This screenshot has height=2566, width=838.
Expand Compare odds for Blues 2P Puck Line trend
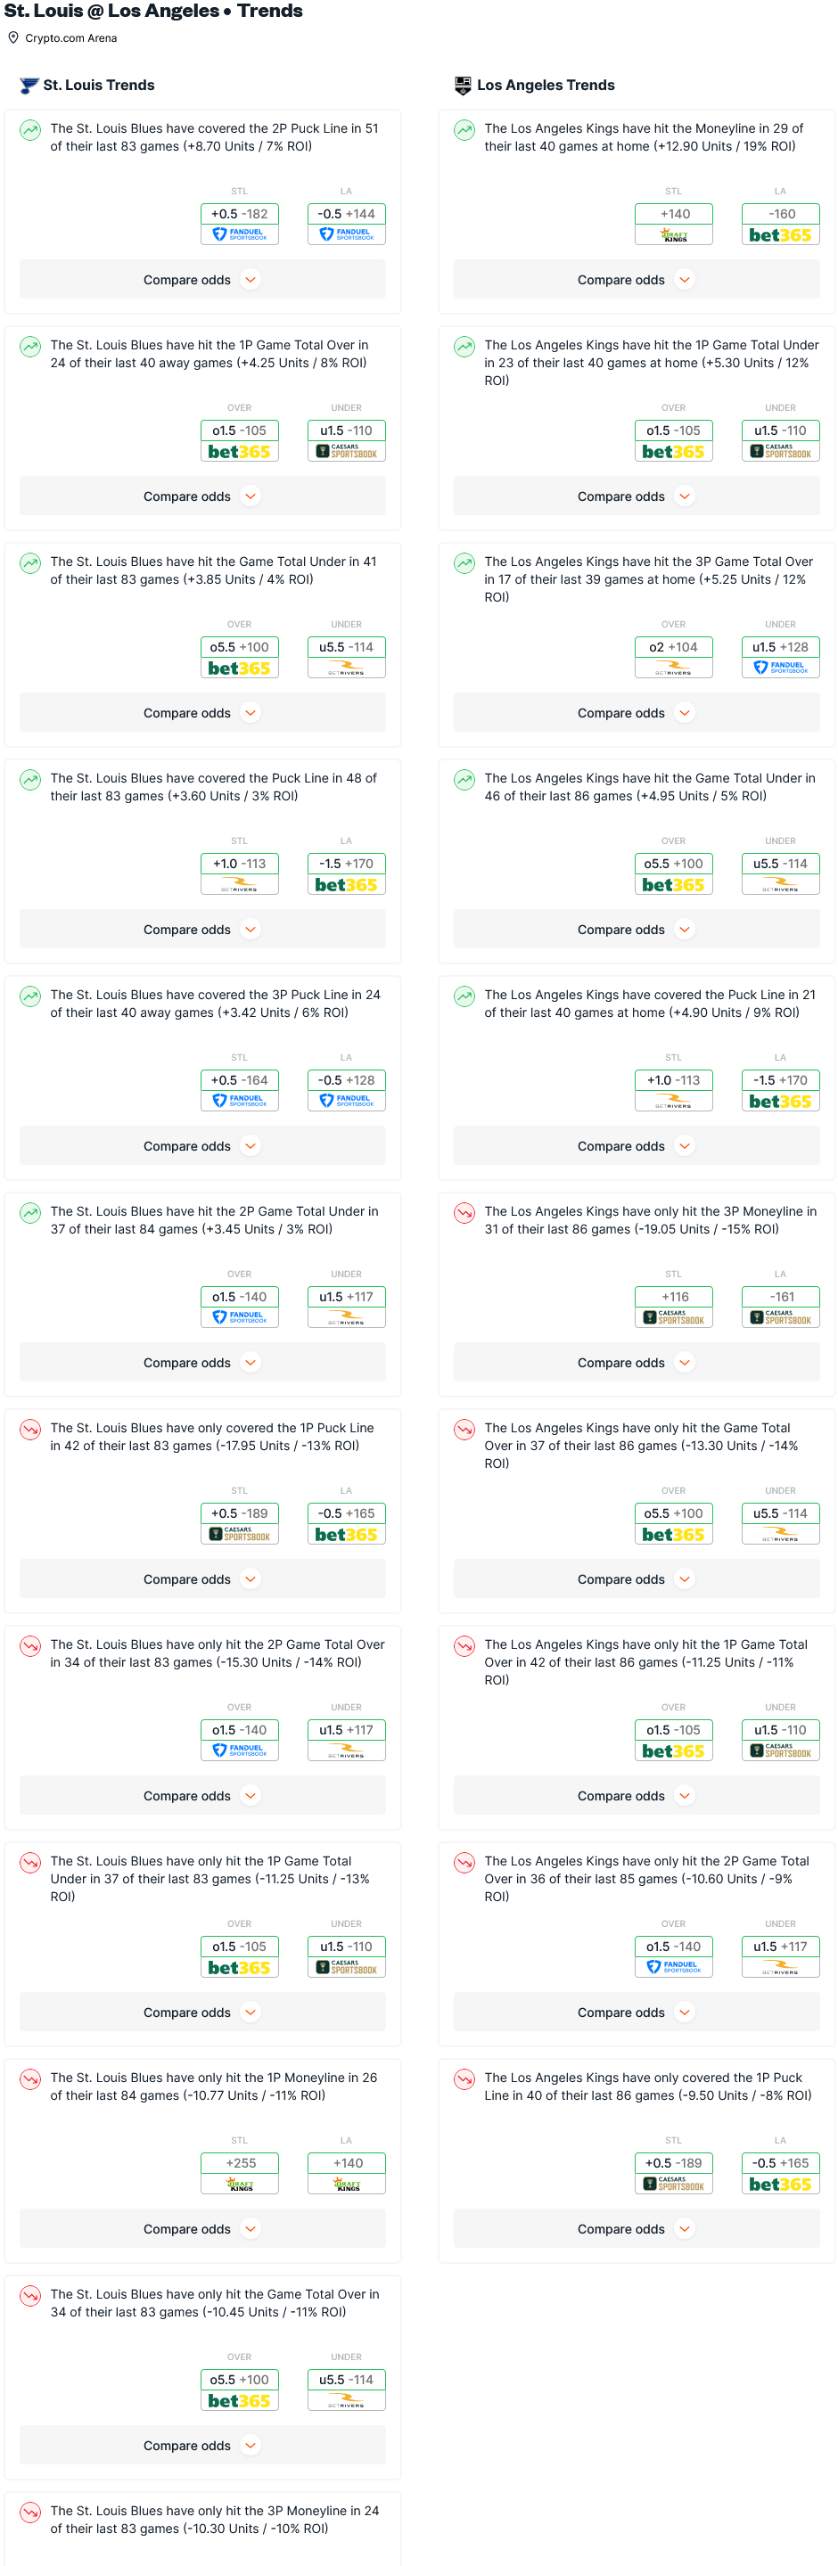point(202,280)
